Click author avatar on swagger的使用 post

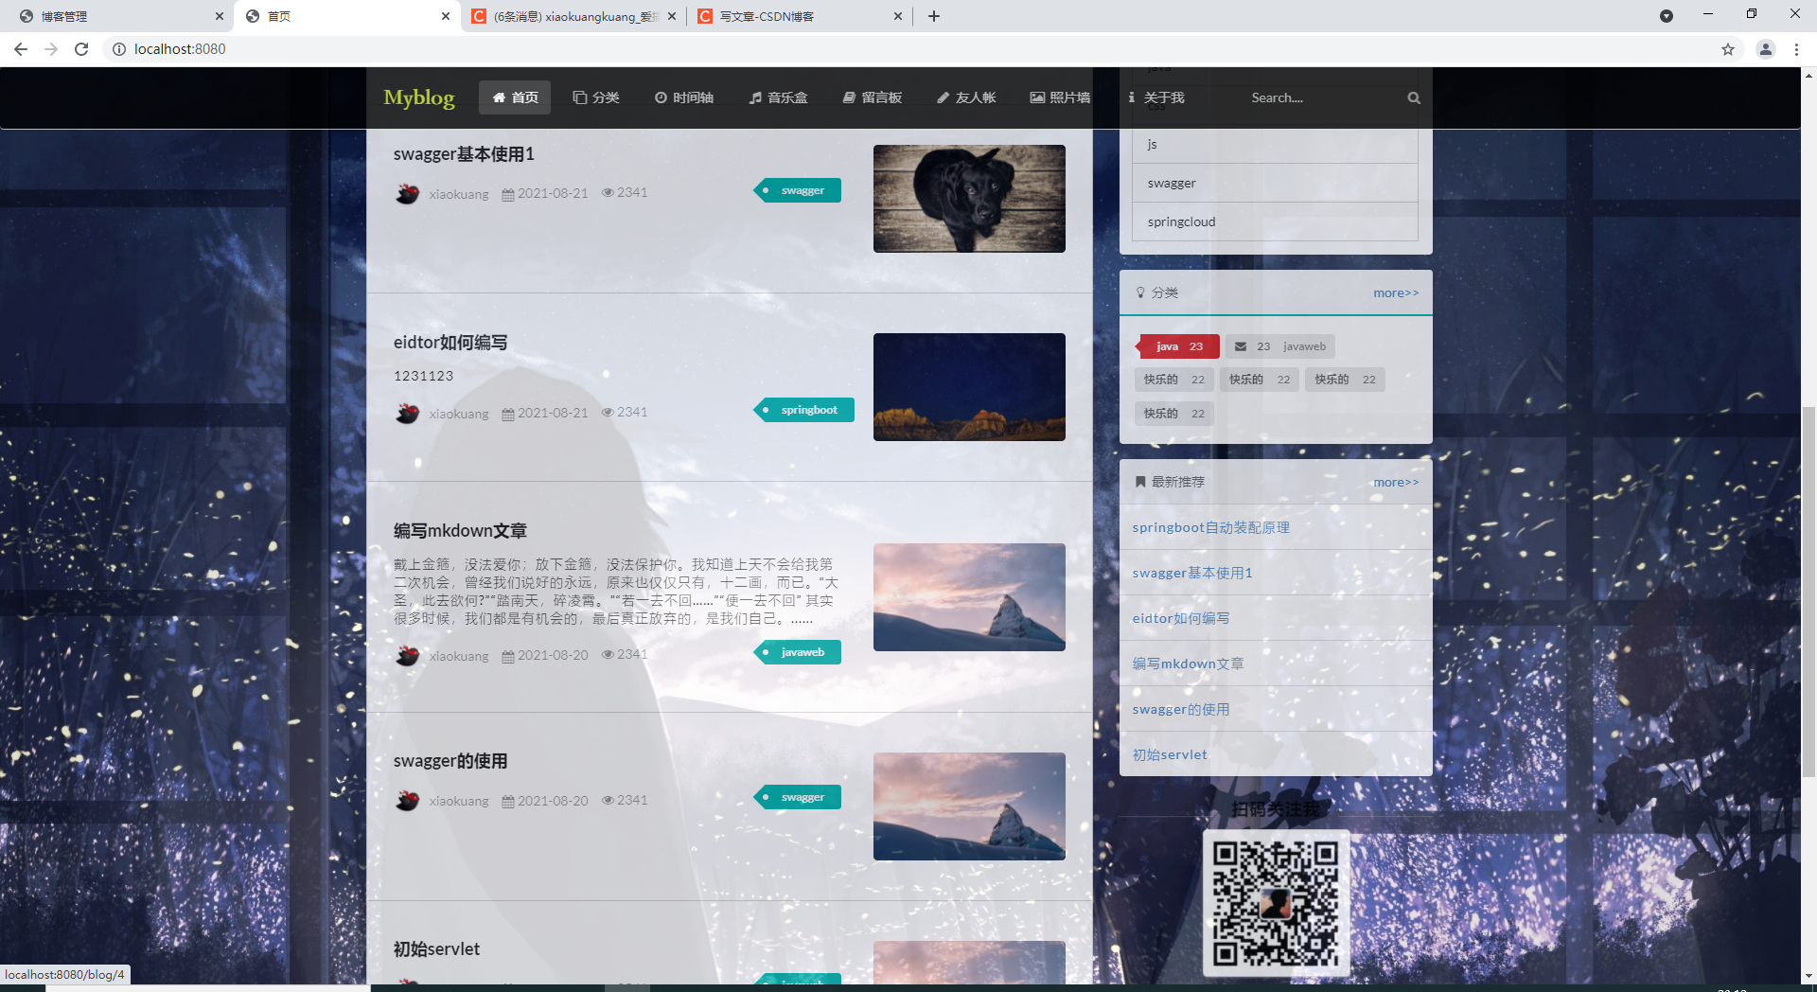[x=407, y=800]
